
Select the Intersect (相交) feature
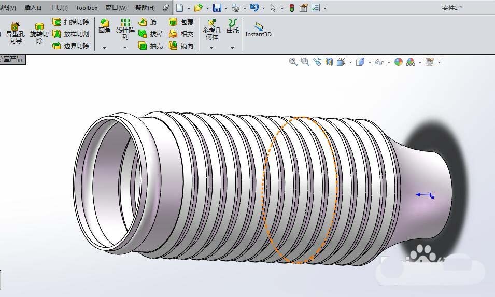[x=181, y=34]
